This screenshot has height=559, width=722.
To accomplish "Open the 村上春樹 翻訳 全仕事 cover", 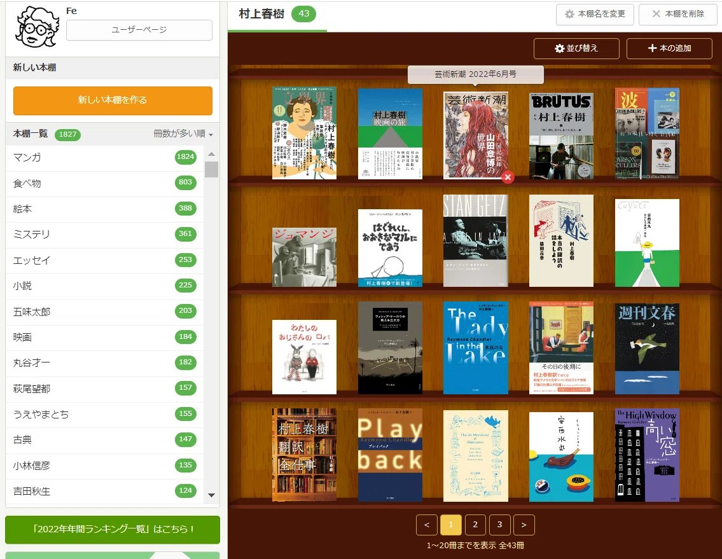I will coord(304,455).
